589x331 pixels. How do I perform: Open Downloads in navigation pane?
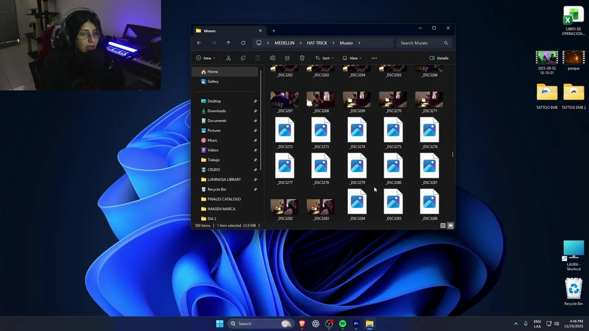(x=216, y=111)
